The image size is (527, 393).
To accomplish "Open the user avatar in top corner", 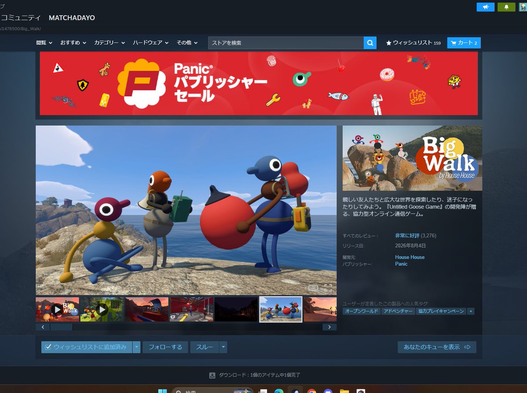I will [x=523, y=7].
